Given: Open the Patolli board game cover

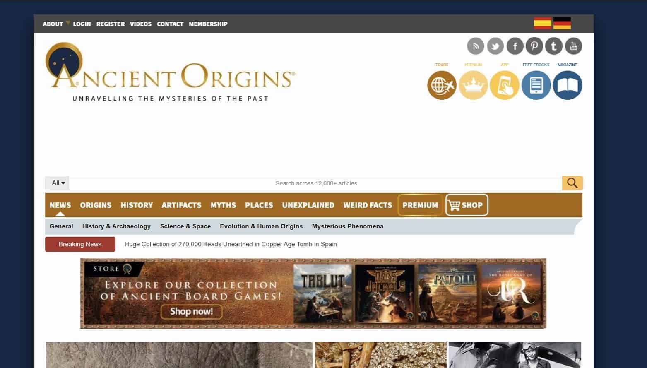Looking at the screenshot, I should pos(447,294).
